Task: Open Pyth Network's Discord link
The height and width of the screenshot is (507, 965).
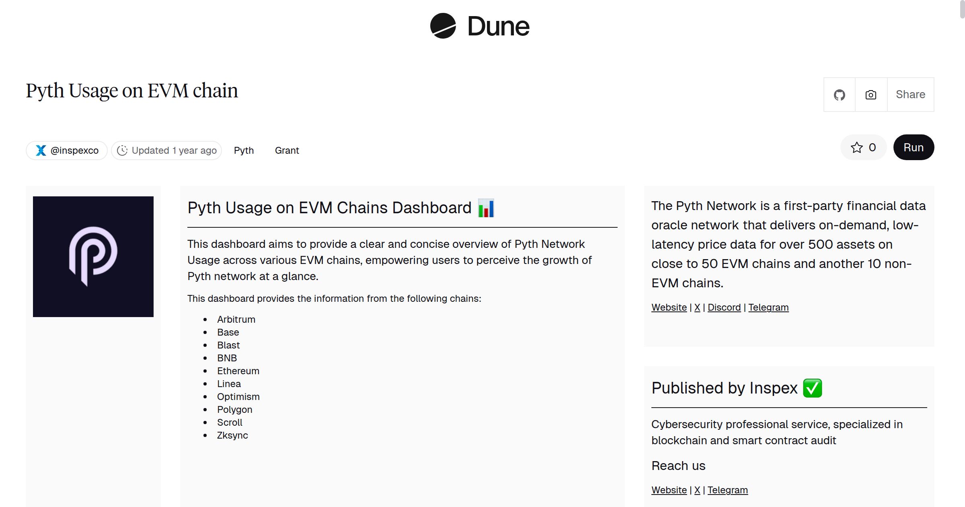Action: click(x=724, y=307)
